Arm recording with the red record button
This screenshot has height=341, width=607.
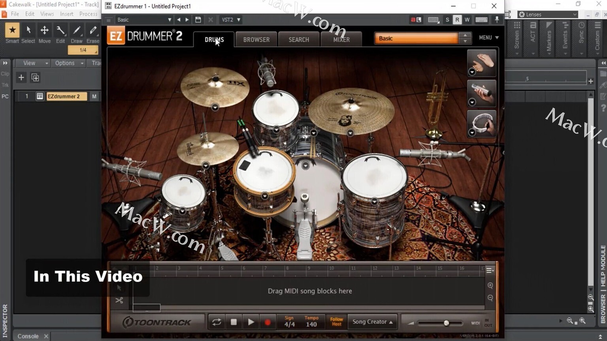[268, 322]
